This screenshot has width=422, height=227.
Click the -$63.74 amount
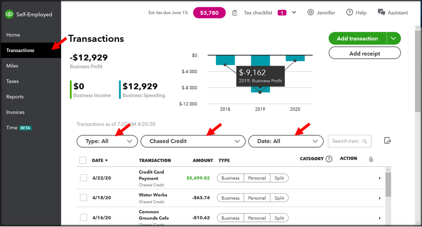pyautogui.click(x=201, y=198)
